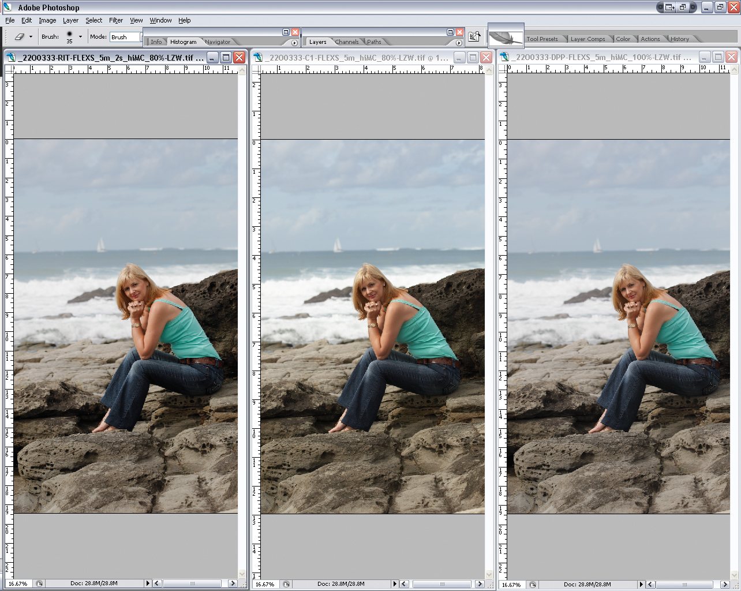
Task: Click the DPP-FLEXS document title bar
Action: tap(619, 57)
